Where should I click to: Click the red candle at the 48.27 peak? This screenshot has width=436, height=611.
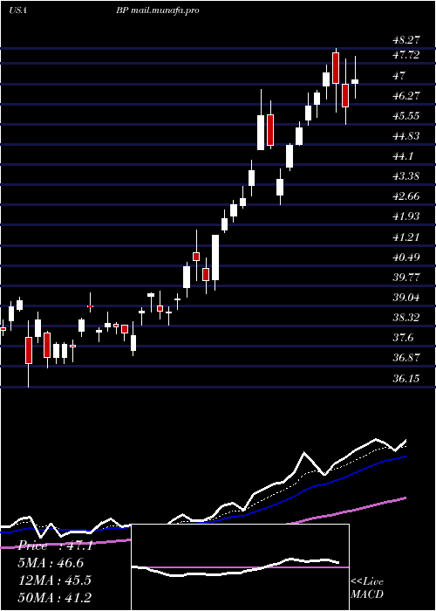point(336,68)
